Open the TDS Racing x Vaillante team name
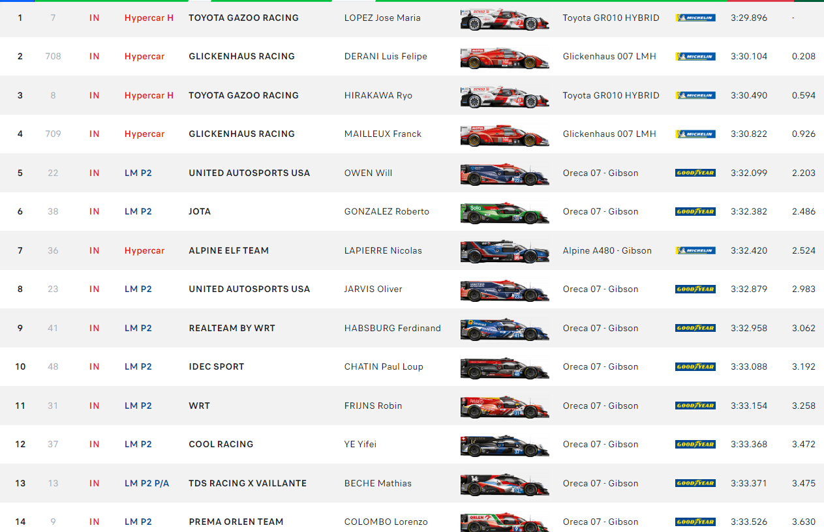 pos(247,483)
